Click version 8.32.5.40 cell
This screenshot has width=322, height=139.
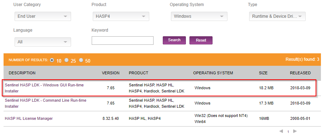click(111, 118)
